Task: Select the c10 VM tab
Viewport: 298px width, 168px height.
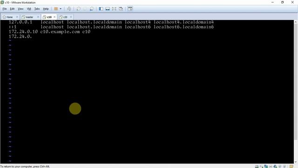Action: pyautogui.click(x=49, y=17)
